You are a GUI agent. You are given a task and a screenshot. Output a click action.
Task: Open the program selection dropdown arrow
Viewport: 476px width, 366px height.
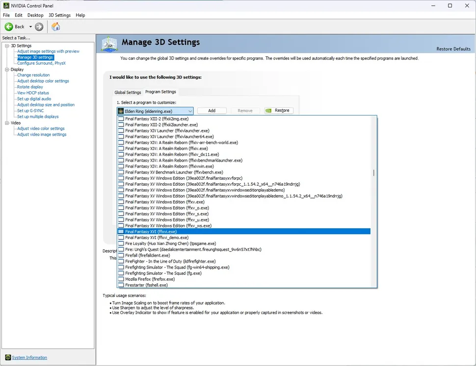(x=190, y=111)
